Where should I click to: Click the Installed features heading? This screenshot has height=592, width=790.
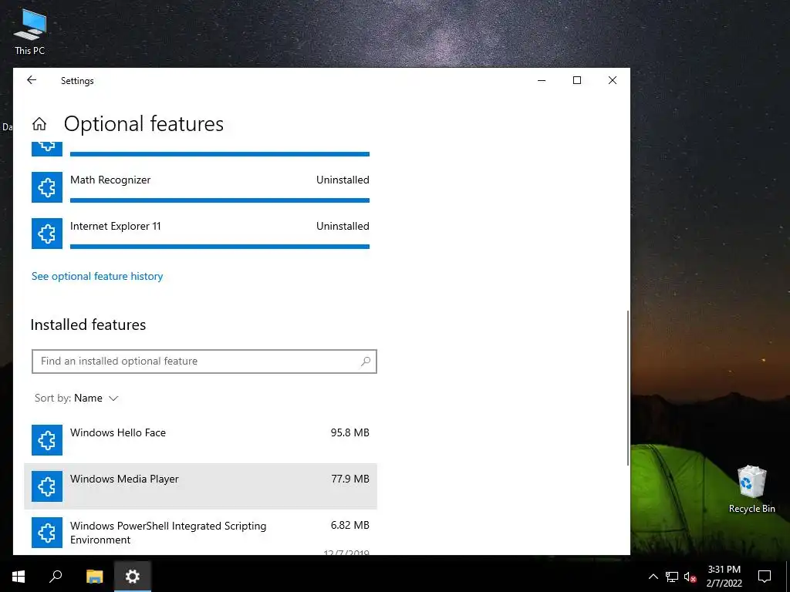point(88,325)
